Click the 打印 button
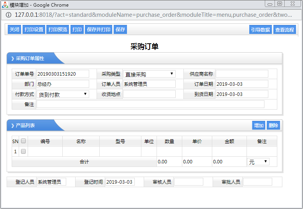 click(x=77, y=30)
